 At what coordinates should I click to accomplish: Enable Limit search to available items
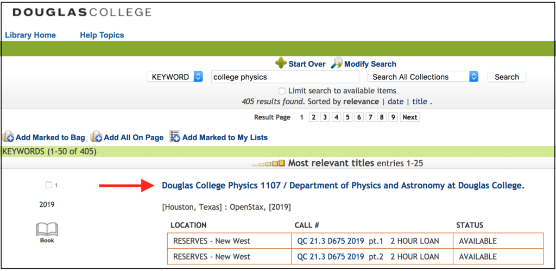(x=282, y=91)
